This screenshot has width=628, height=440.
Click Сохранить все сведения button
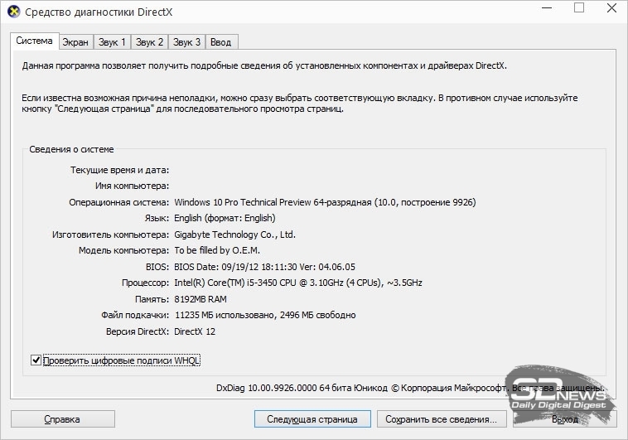[x=442, y=419]
